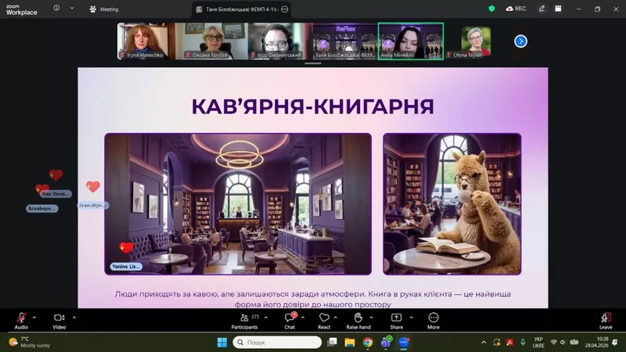Open the volume speaker icon in tray
Image resolution: width=626 pixels, height=352 pixels.
(563, 343)
